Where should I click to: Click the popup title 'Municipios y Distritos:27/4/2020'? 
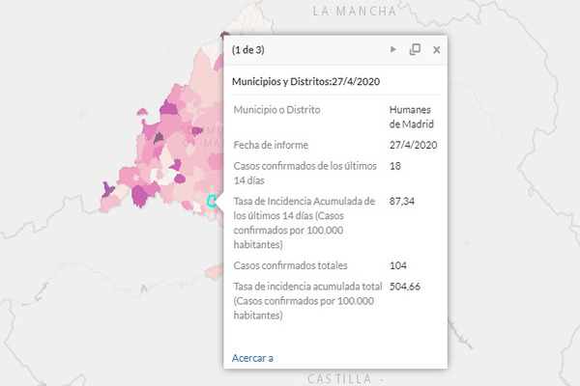tap(305, 82)
